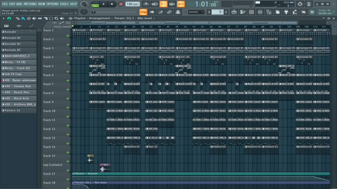Select the playlist Paint brush tool
The height and width of the screenshot is (189, 337).
pyautogui.click(x=23, y=18)
